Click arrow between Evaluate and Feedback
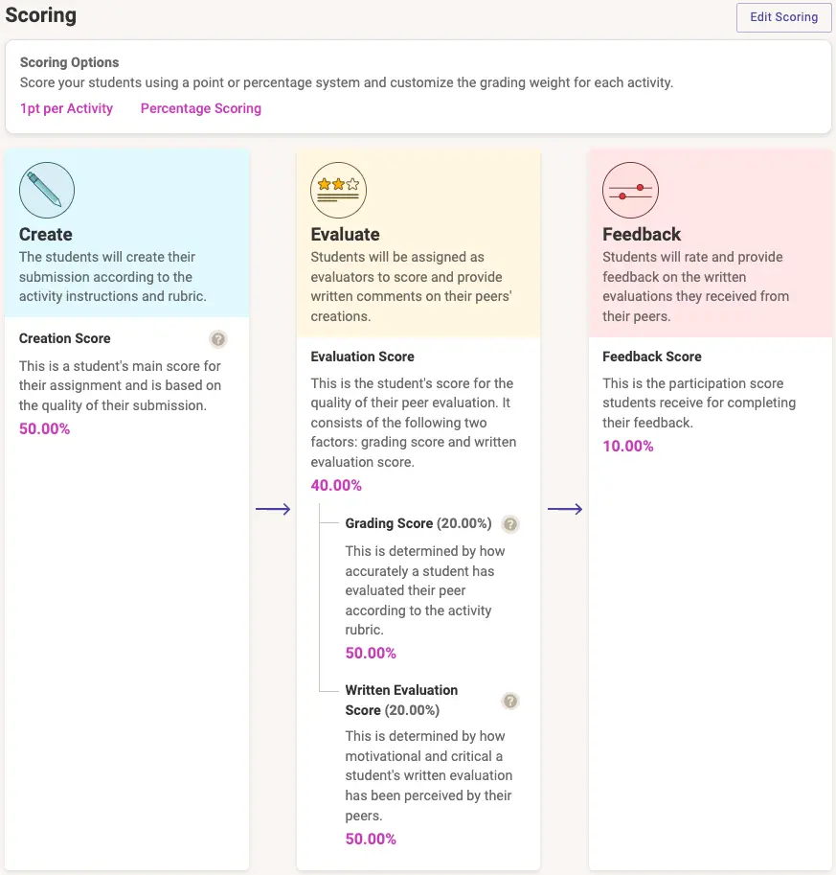 point(565,510)
